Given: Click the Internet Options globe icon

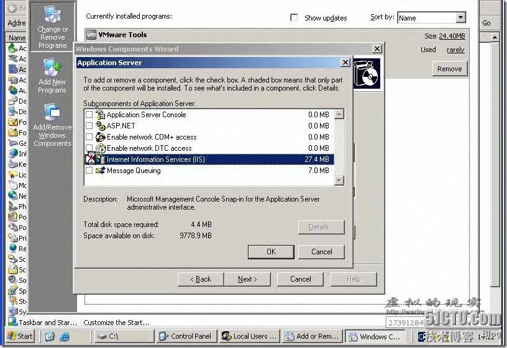Looking at the screenshot, I should [x=13, y=153].
